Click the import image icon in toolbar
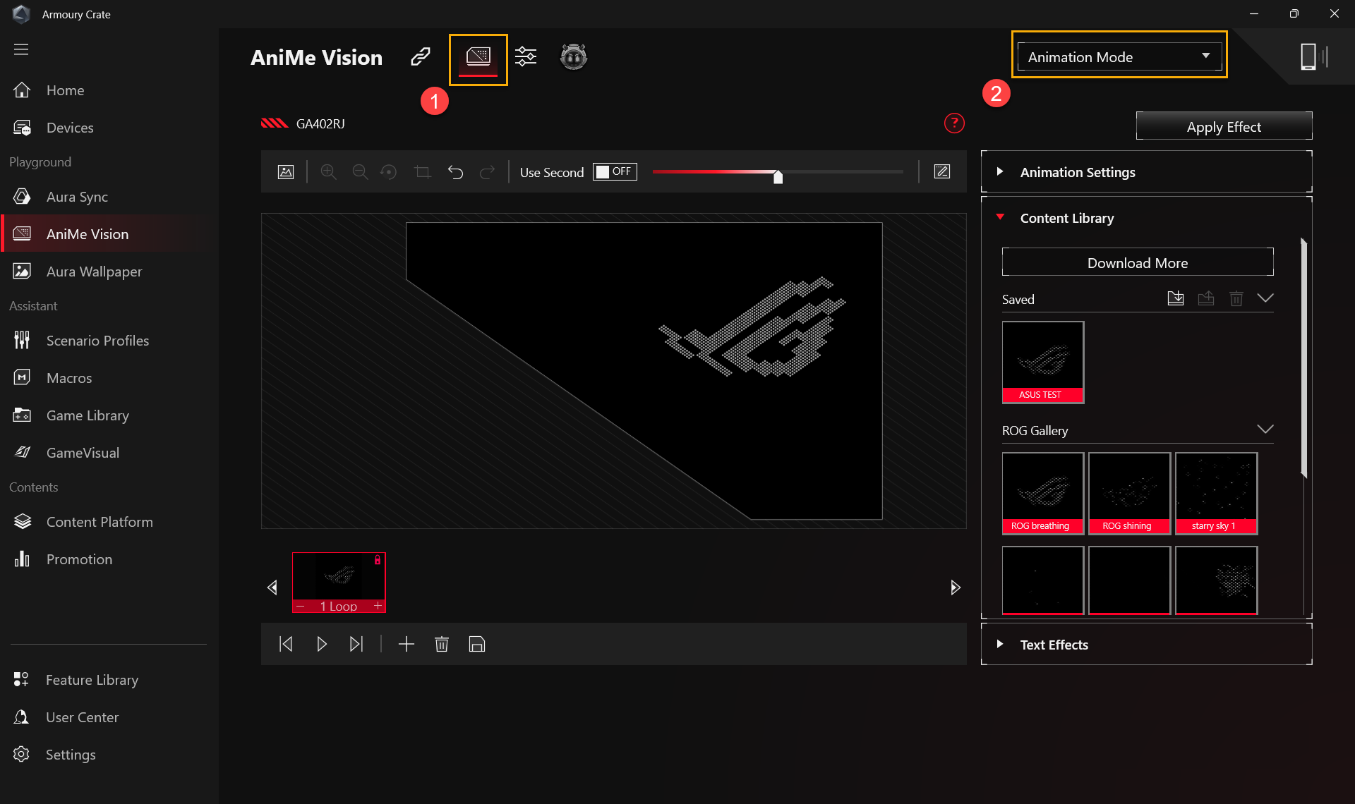Screen dimensions: 1355x804 pyautogui.click(x=286, y=172)
